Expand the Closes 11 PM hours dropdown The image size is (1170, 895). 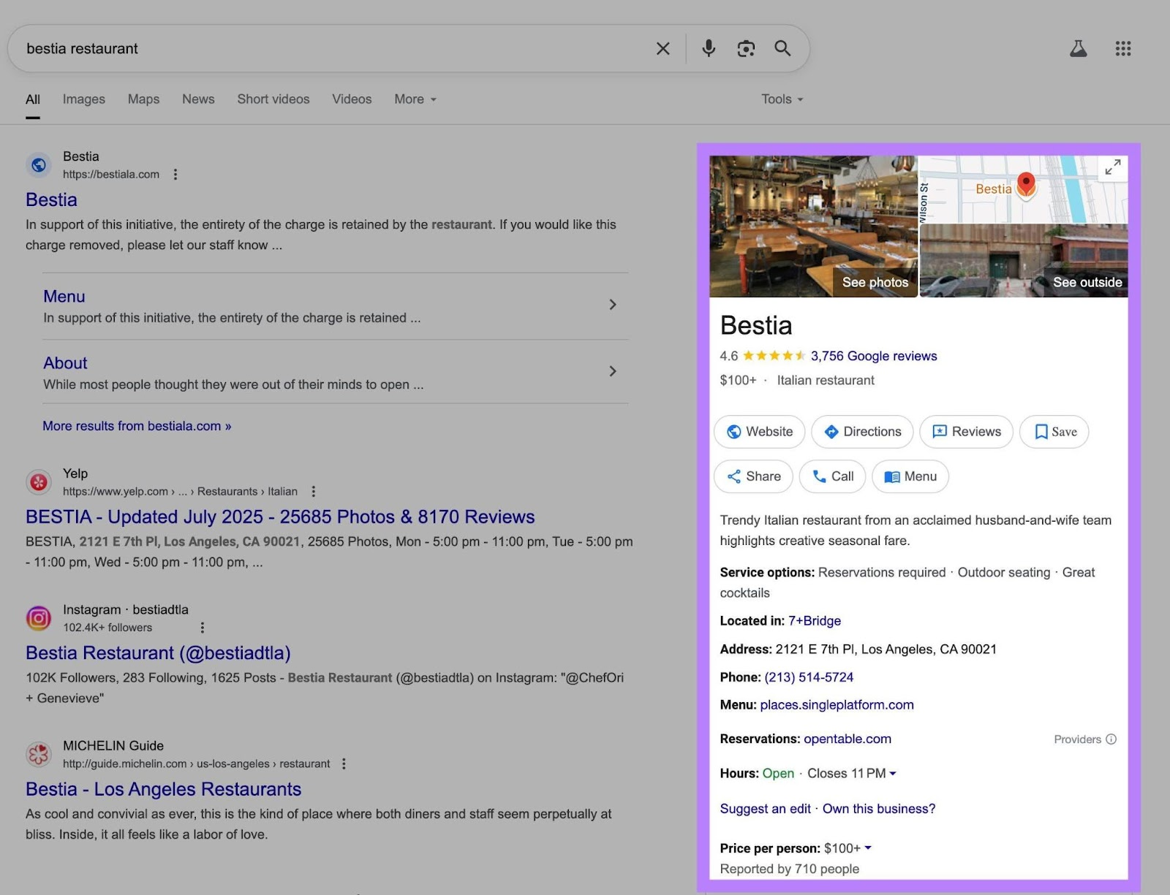point(894,773)
